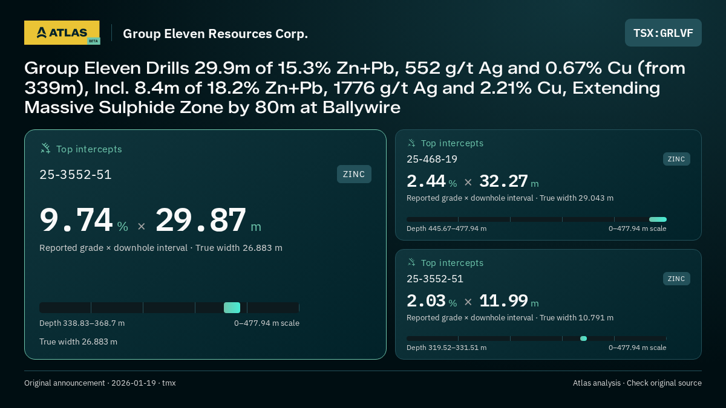Select text 'Depth 338.83–368.7 m'

[82, 323]
